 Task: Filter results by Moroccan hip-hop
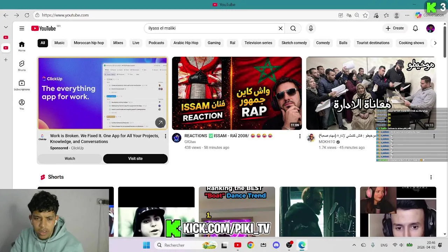89,43
